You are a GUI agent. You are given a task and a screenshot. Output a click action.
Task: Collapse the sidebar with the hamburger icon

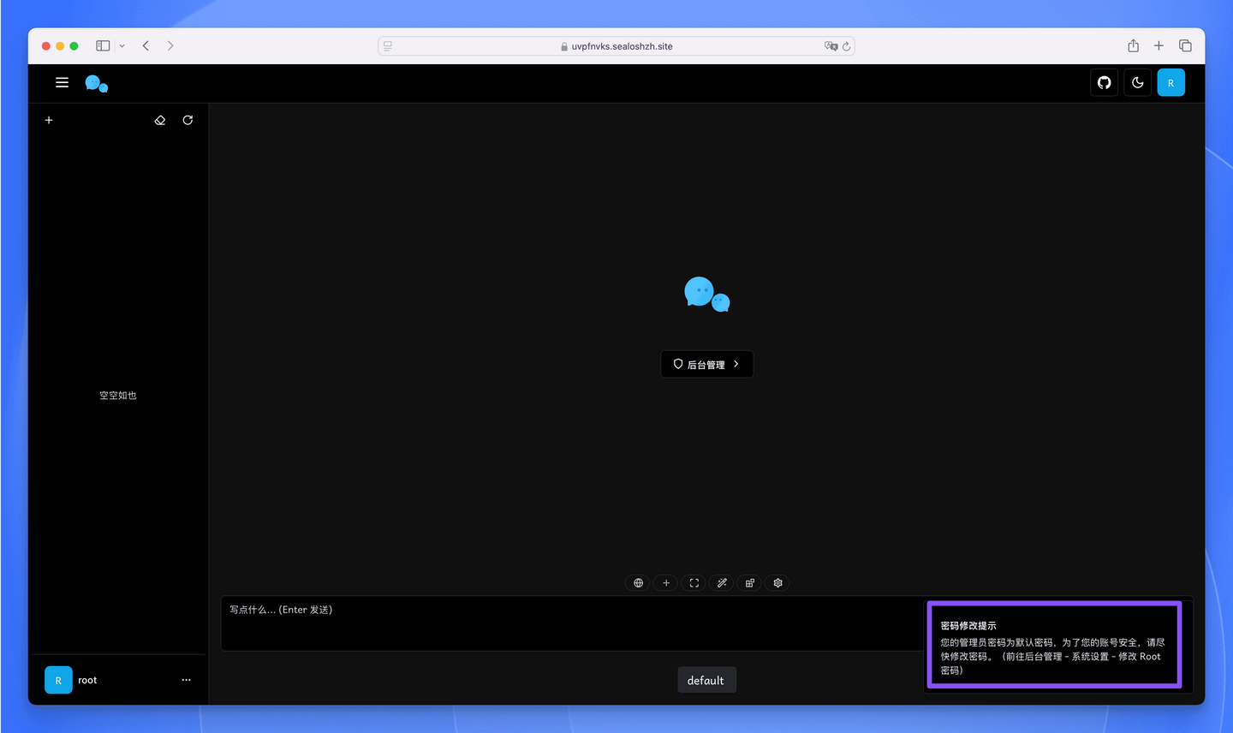(x=62, y=82)
